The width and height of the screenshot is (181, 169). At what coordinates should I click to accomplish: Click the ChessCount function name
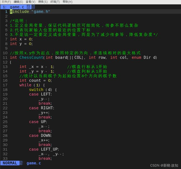point(31,57)
